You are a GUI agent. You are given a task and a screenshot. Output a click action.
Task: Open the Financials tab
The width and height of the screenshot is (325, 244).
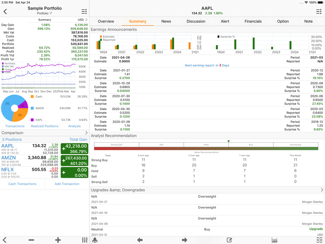pos(253,22)
